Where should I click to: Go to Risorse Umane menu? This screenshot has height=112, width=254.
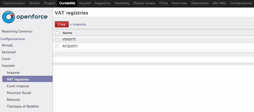pos(144,3)
